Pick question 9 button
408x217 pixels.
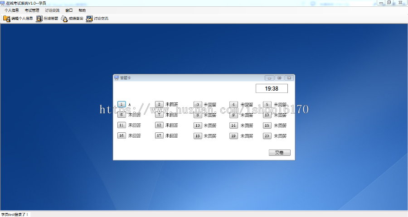(x=233, y=115)
